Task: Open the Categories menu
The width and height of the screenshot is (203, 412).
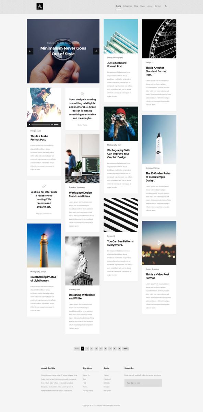Action: tap(128, 6)
